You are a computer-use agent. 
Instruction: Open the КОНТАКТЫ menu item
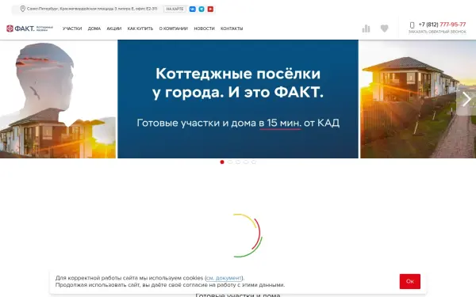(232, 29)
